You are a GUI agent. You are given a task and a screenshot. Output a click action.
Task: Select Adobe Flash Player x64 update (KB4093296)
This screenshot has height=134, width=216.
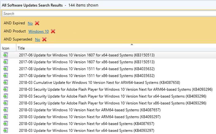coord(113,96)
